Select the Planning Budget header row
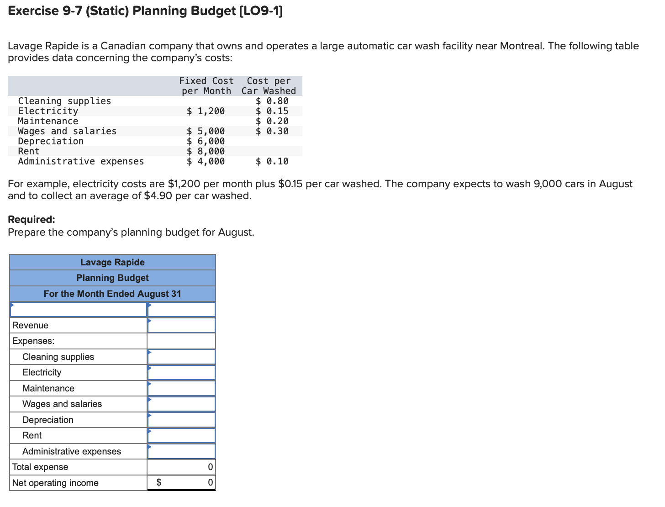 coord(112,278)
